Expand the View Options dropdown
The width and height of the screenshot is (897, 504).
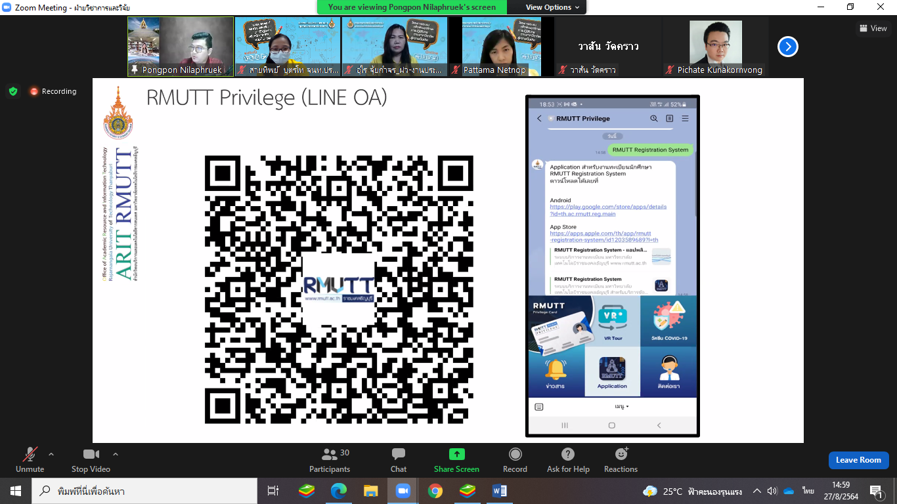(552, 7)
